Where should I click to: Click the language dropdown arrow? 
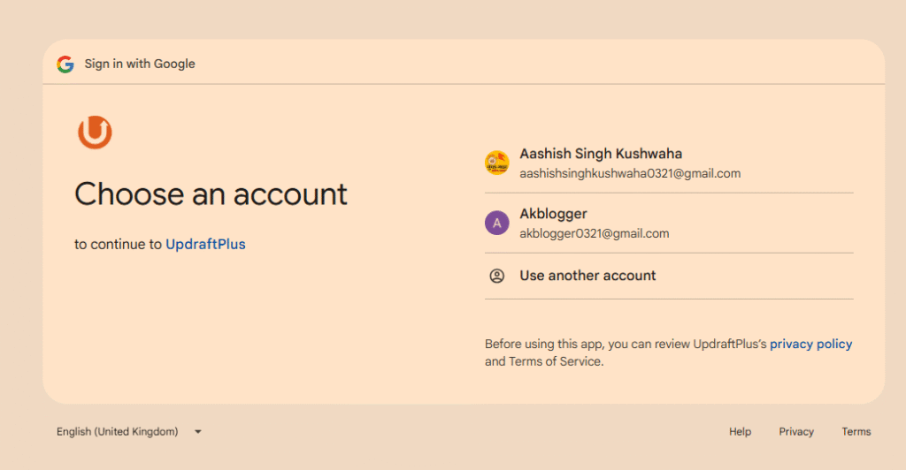197,431
